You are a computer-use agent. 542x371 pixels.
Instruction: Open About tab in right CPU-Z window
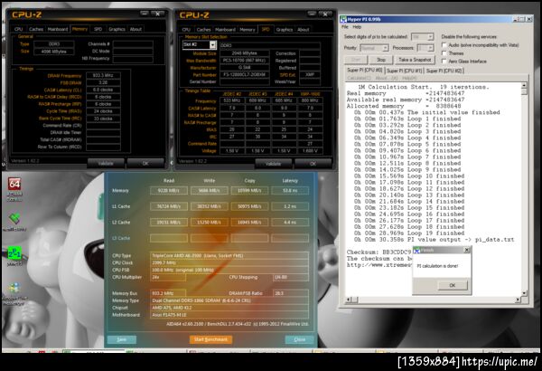pyautogui.click(x=304, y=30)
